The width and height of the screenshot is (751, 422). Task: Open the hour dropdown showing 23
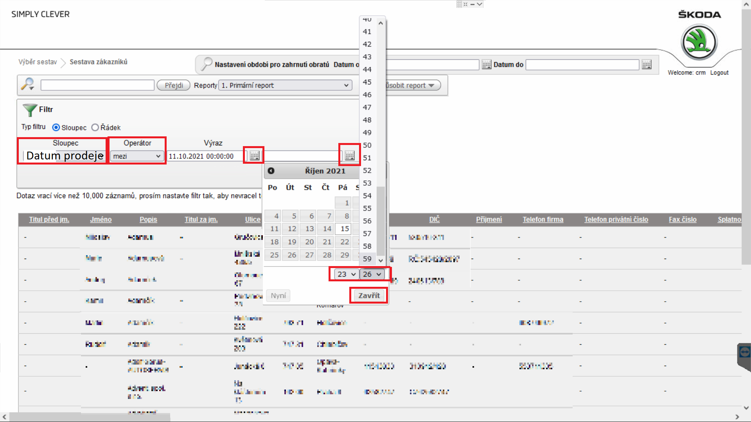click(x=346, y=274)
